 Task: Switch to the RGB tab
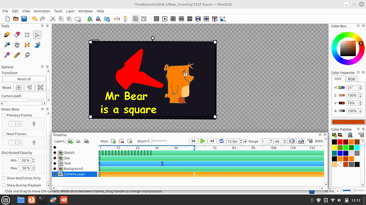point(351,79)
